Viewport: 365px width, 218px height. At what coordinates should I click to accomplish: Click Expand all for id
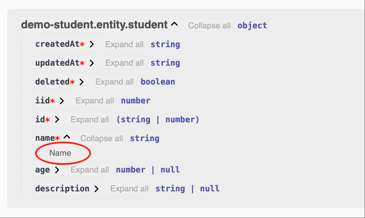tap(90, 120)
